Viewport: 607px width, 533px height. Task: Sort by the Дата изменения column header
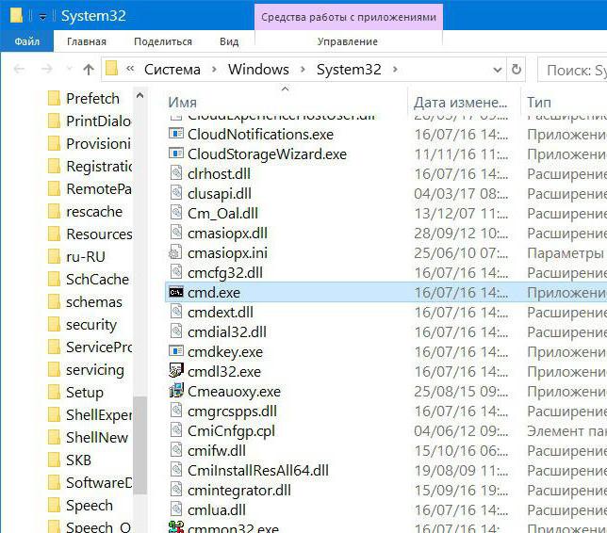tap(463, 102)
